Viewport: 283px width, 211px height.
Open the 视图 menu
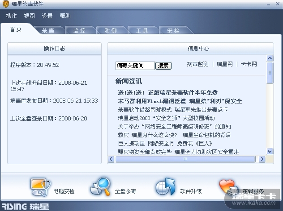tap(29, 16)
